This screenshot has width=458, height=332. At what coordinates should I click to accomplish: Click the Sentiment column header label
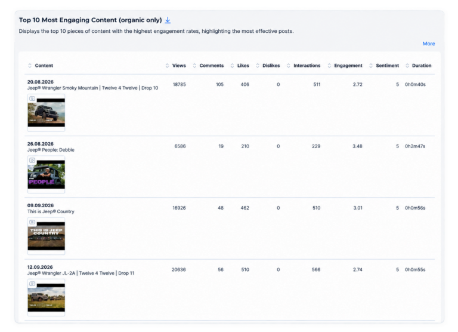(387, 66)
